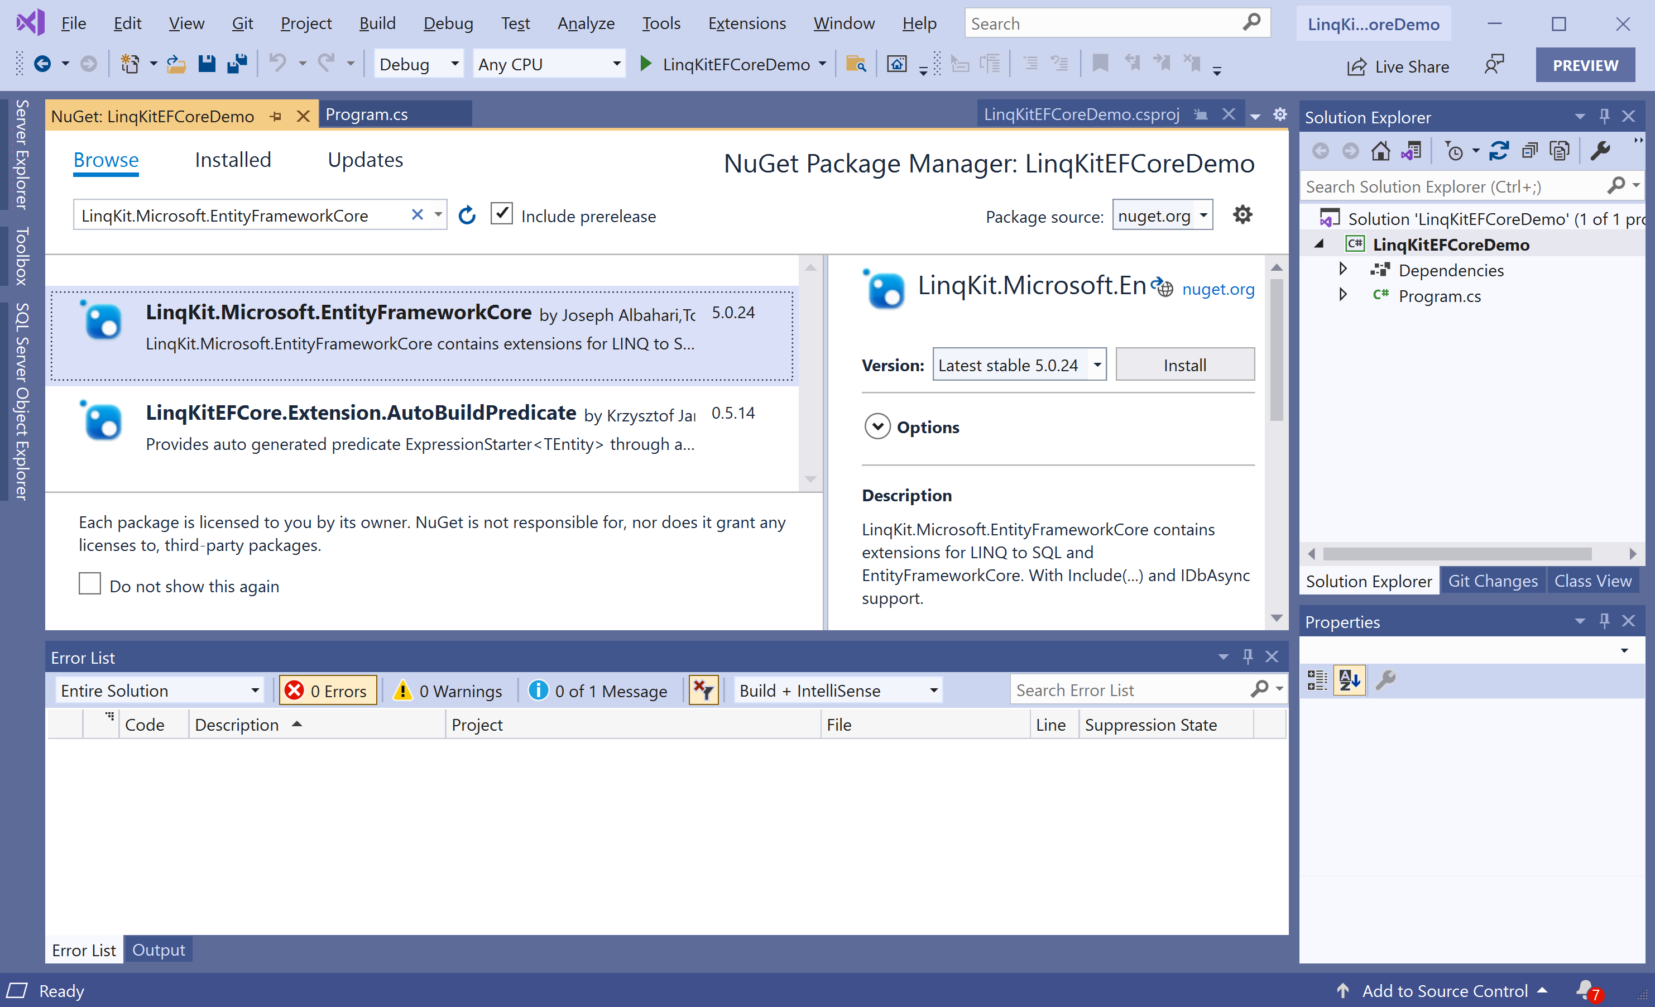
Task: Check Do not show this again
Action: tap(90, 583)
